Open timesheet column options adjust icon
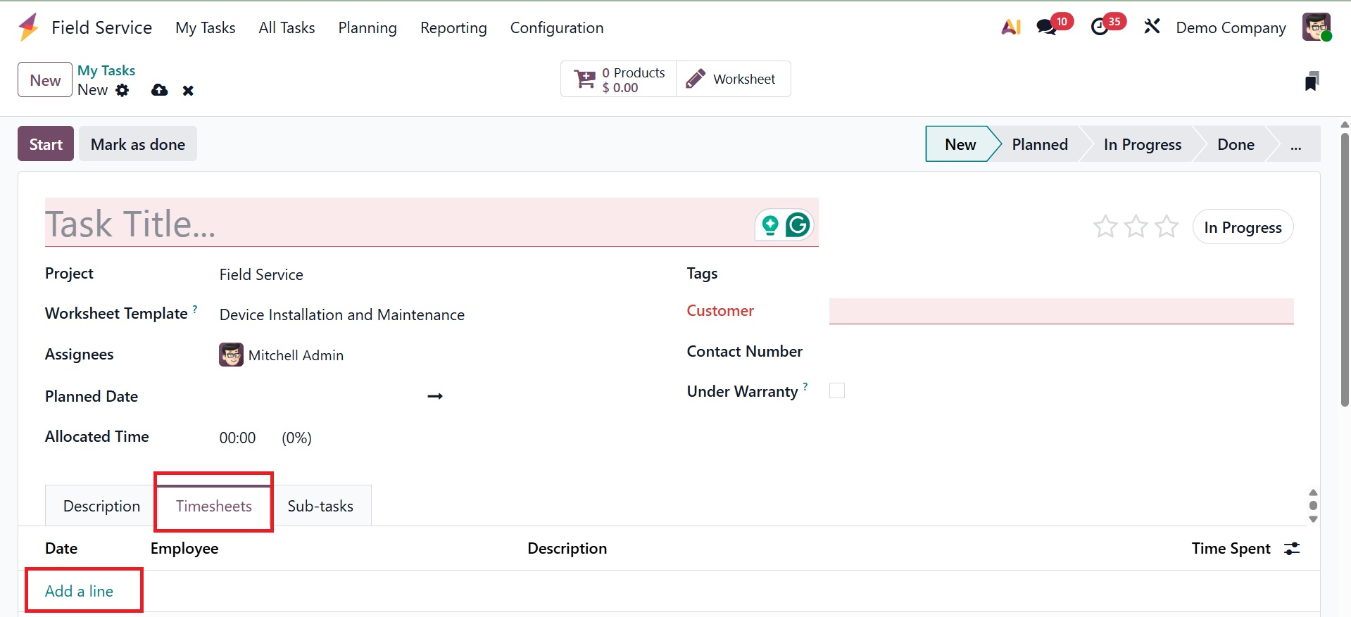The width and height of the screenshot is (1351, 617). 1292,549
